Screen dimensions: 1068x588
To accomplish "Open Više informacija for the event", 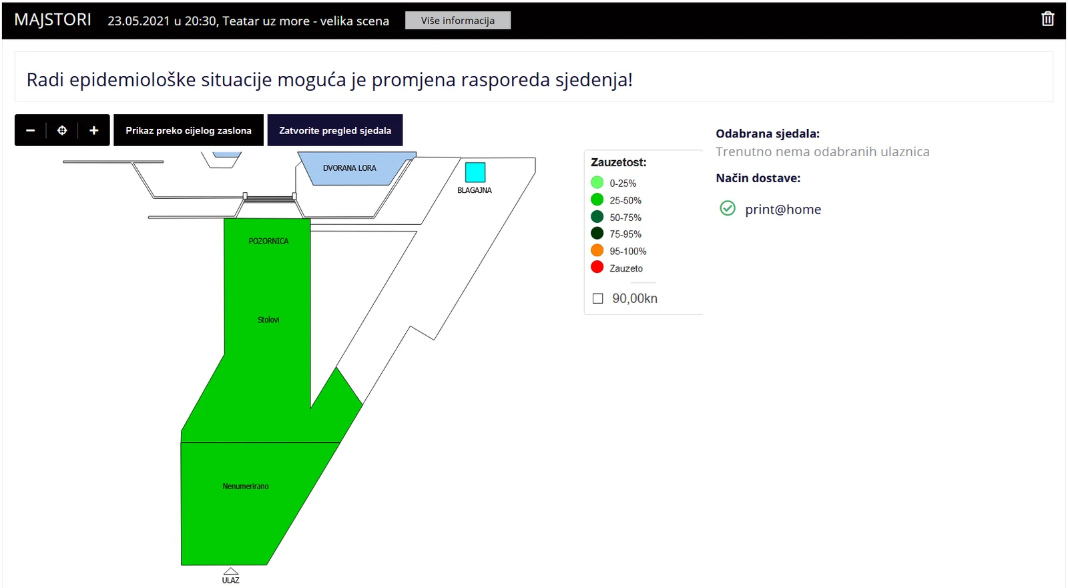I will [457, 21].
